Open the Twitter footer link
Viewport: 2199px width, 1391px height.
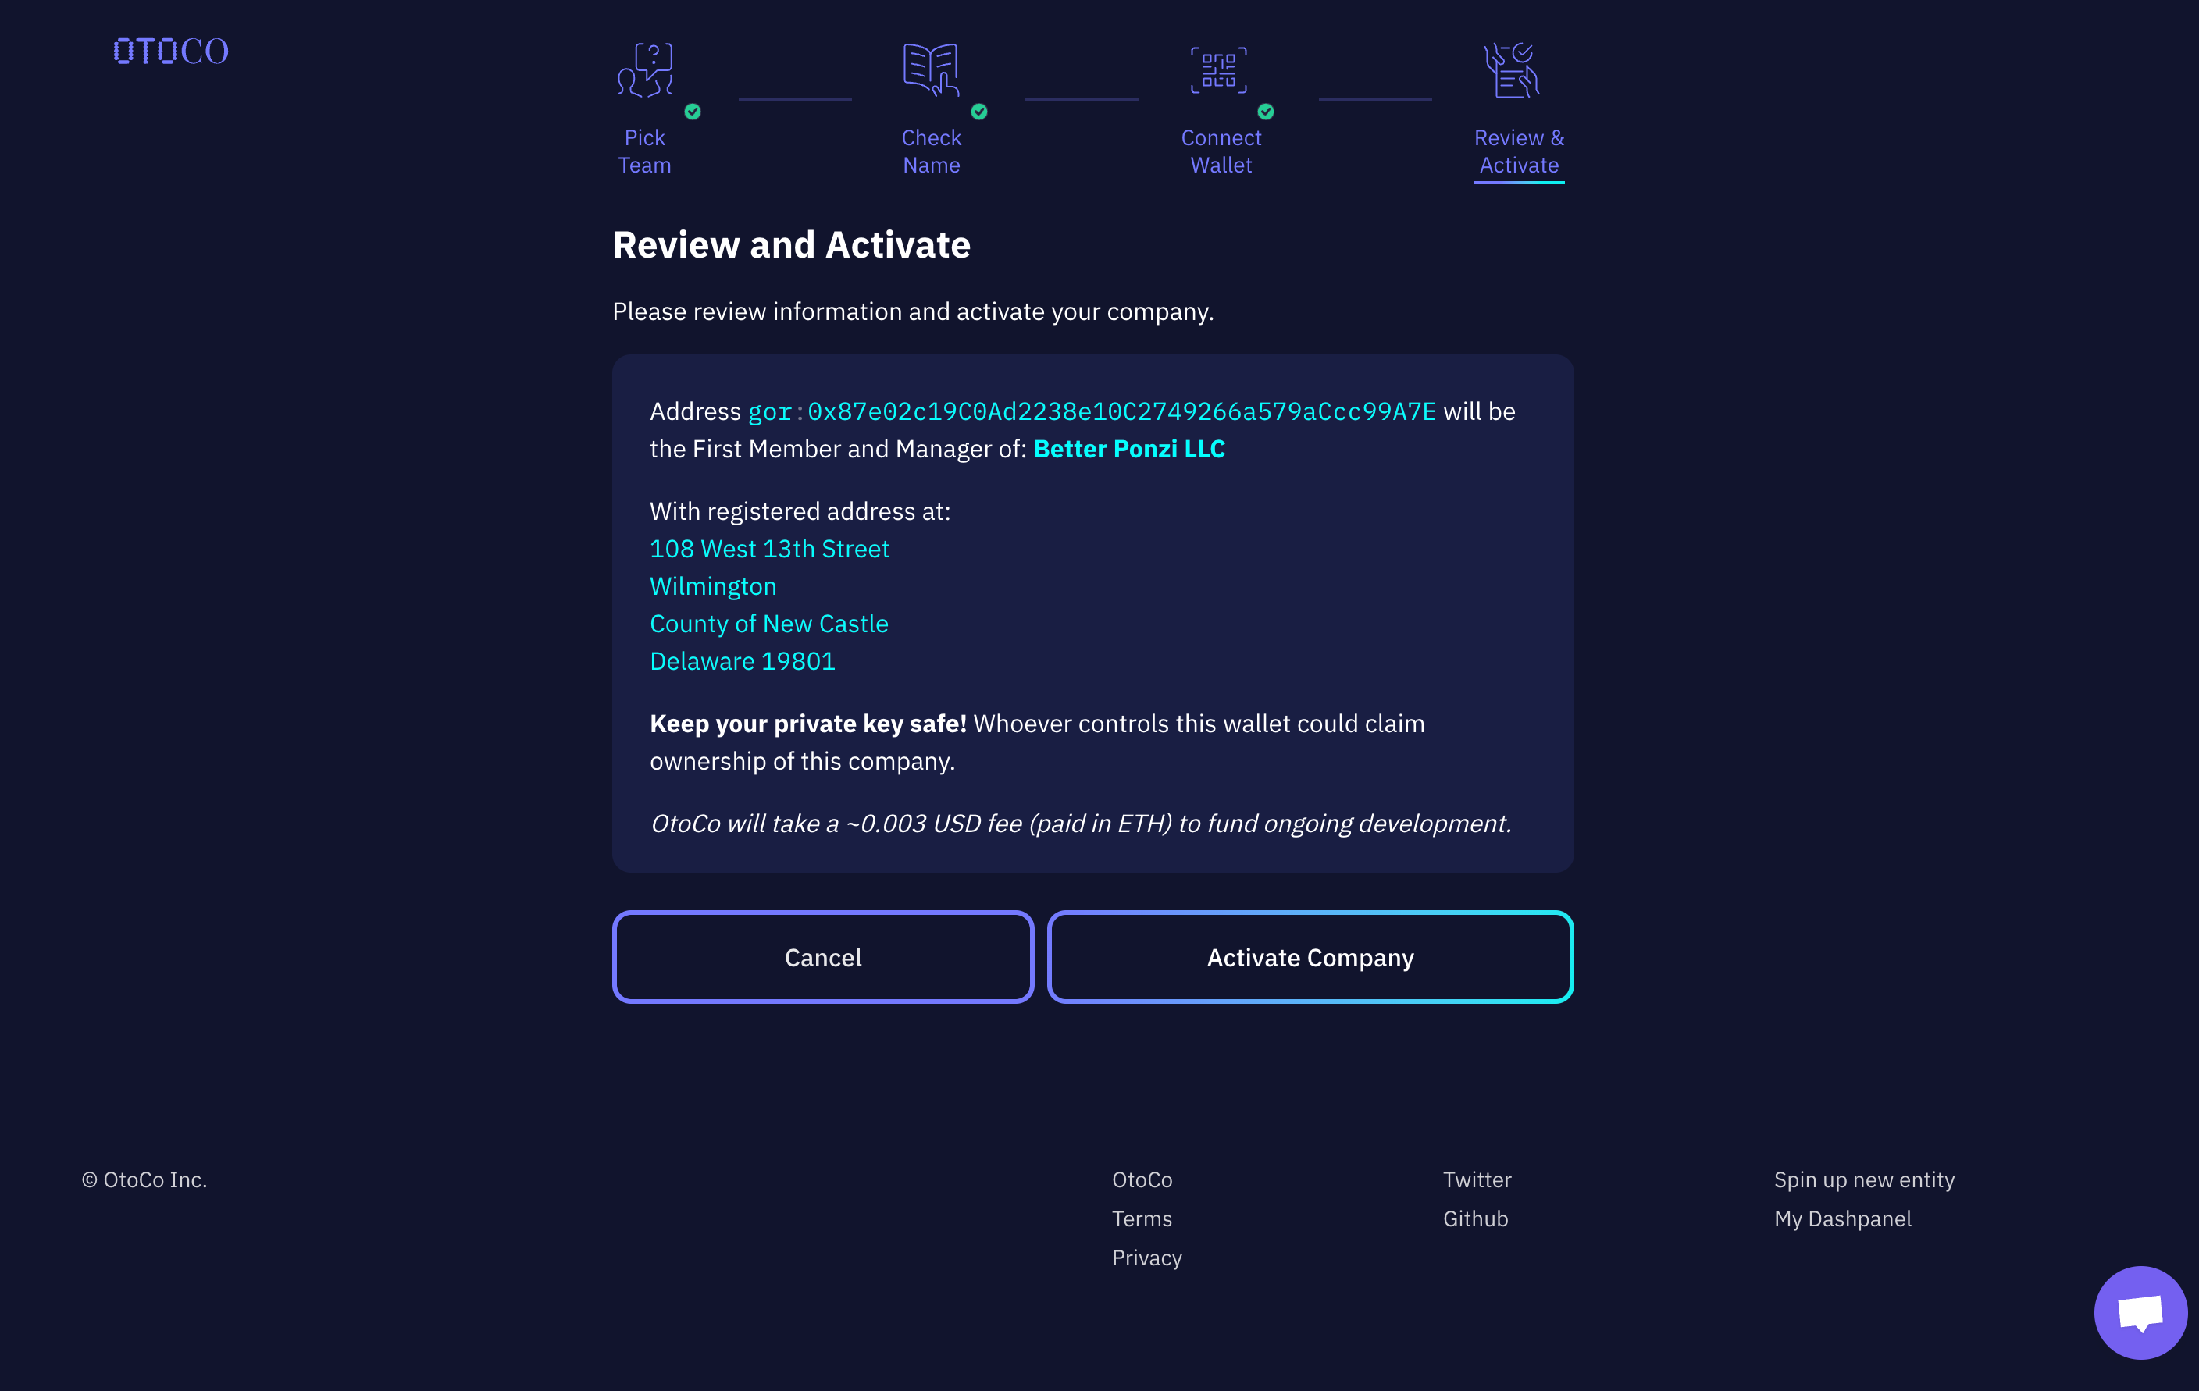tap(1477, 1179)
